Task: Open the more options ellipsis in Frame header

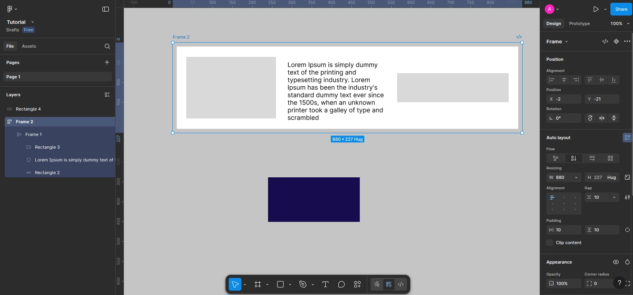Action: click(x=627, y=41)
